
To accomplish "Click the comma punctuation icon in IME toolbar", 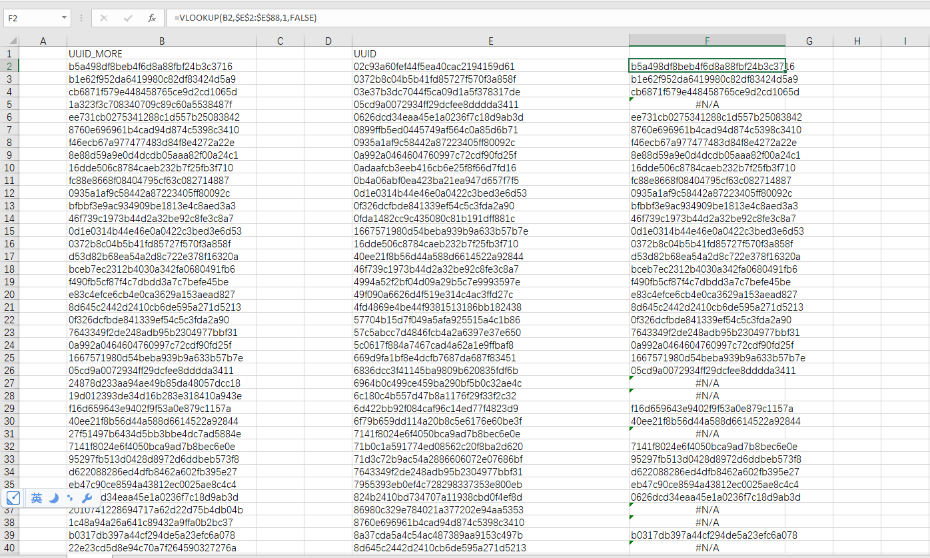I will 69,498.
